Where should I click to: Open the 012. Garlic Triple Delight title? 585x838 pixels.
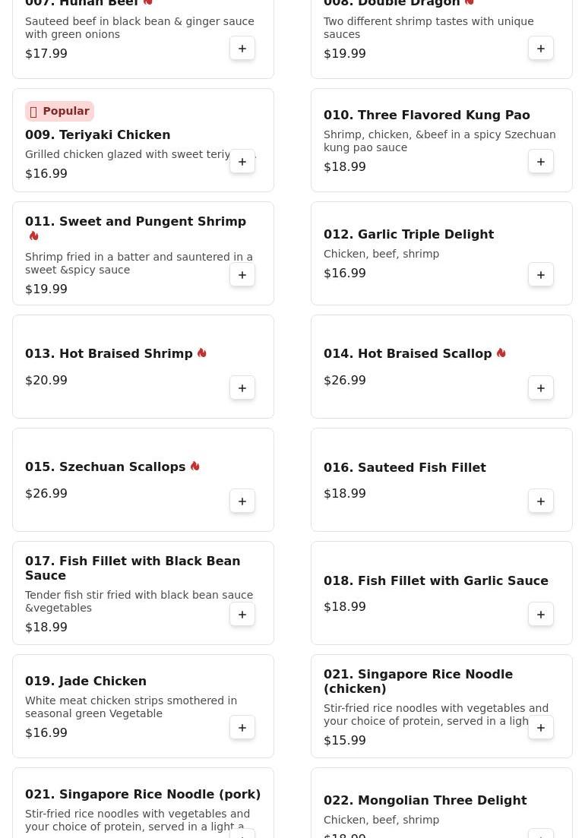(x=409, y=234)
